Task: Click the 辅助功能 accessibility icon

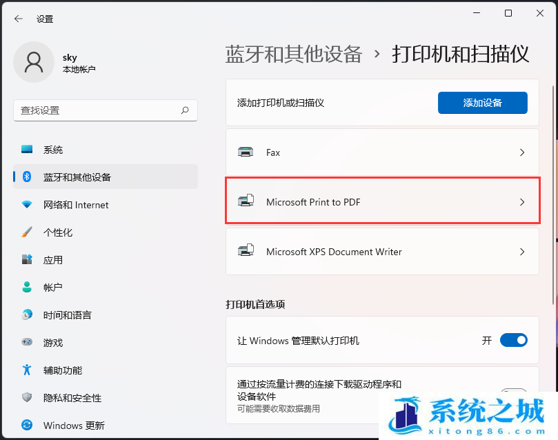Action: click(27, 370)
